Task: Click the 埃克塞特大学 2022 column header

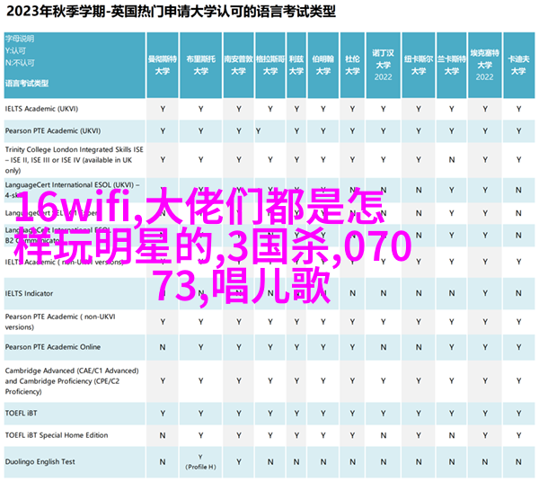Action: click(485, 65)
